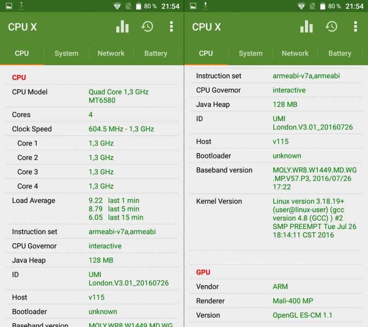The height and width of the screenshot is (327, 368).
Task: Switch to the Battery tab on the left screen
Action: (155, 53)
